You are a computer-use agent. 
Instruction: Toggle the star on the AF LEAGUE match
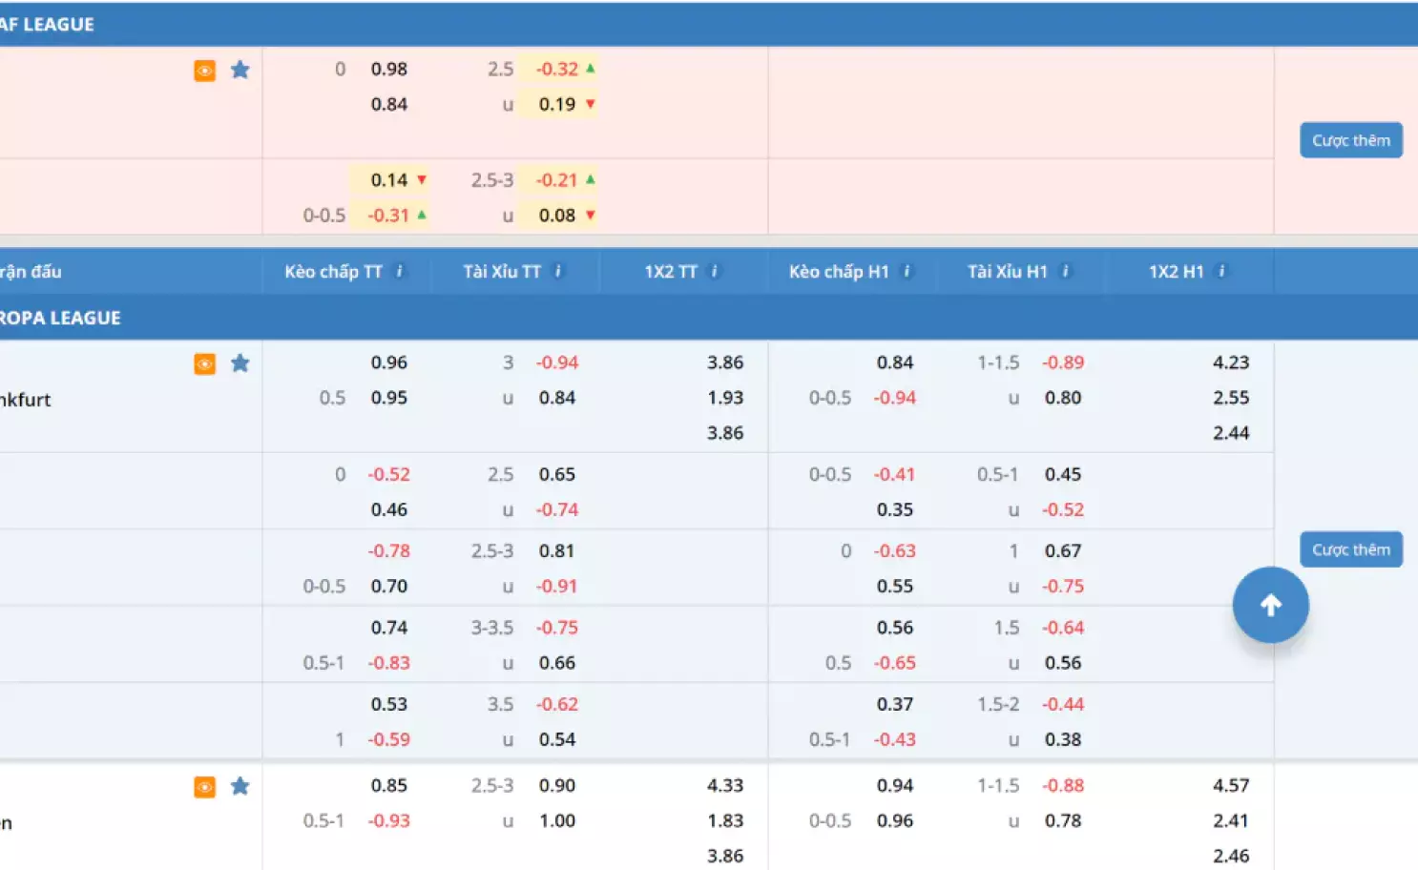[x=240, y=70]
